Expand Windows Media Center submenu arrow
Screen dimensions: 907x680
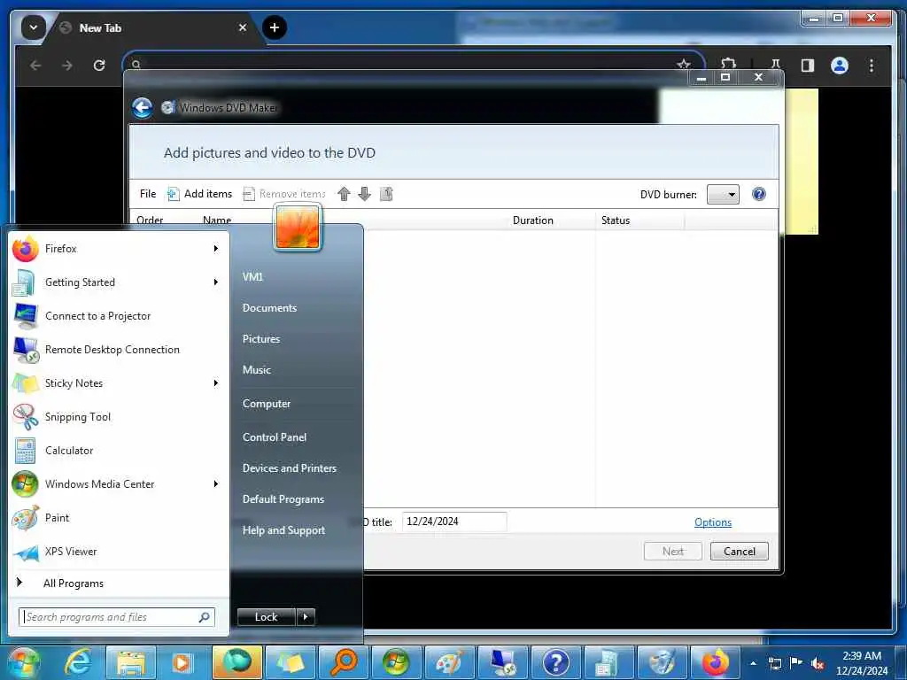[216, 484]
